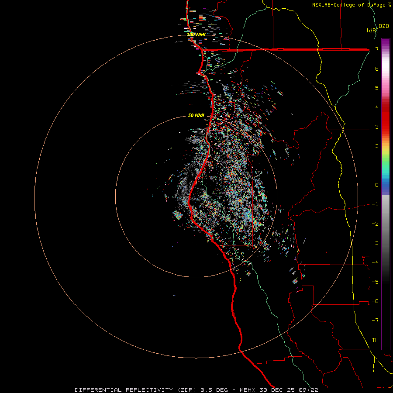Image resolution: width=393 pixels, height=393 pixels.
Task: Click the 4 tick label on the scale
Action: [377, 107]
